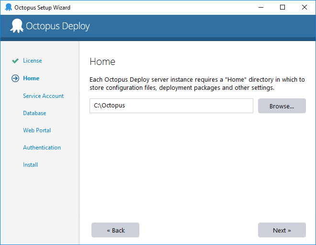Click Browse to choose a folder
The height and width of the screenshot is (245, 316).
click(282, 106)
